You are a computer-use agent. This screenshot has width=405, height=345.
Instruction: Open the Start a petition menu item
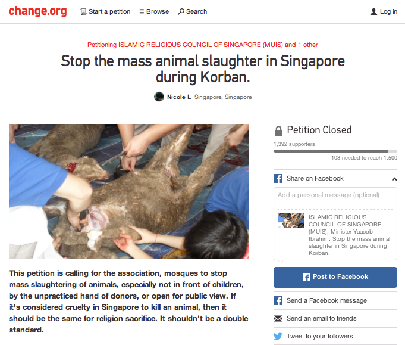pyautogui.click(x=105, y=12)
